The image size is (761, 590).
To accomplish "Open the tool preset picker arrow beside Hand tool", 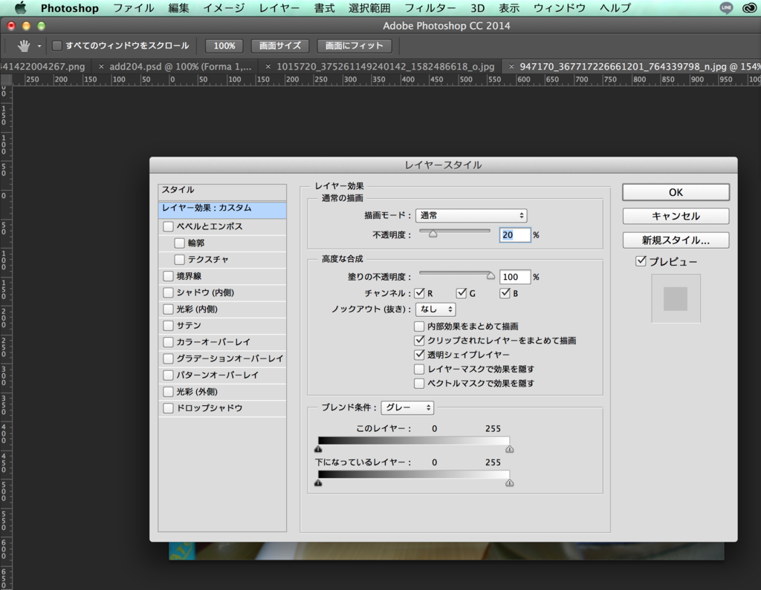I will (39, 46).
